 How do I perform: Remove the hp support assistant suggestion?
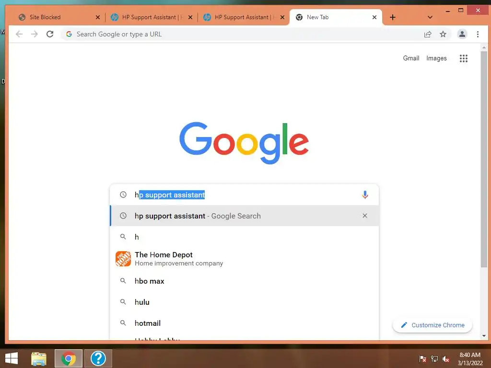[365, 216]
